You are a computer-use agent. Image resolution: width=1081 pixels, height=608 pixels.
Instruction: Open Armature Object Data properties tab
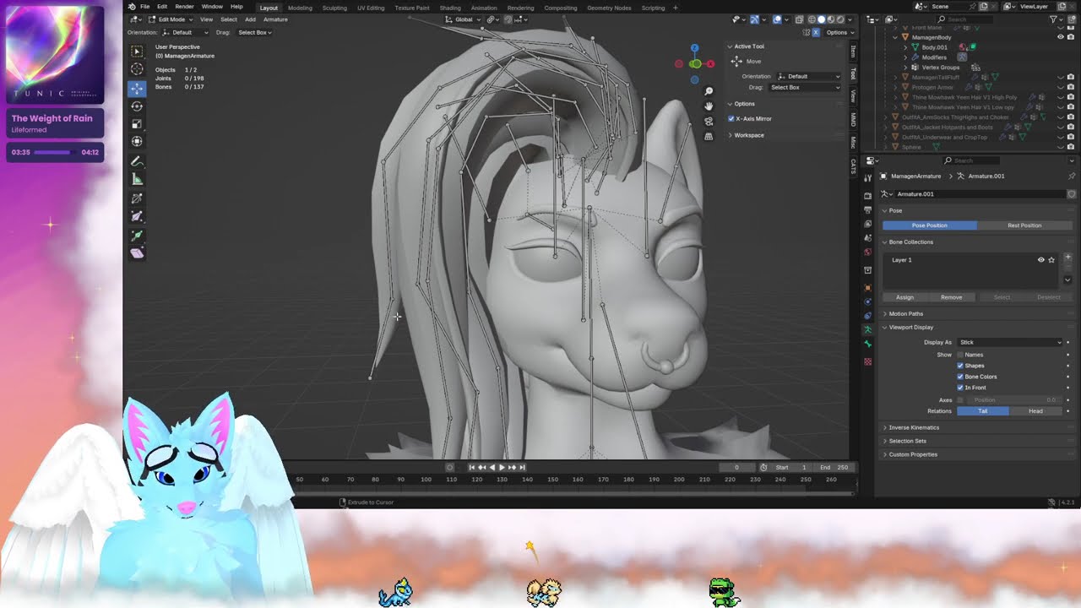point(867,330)
